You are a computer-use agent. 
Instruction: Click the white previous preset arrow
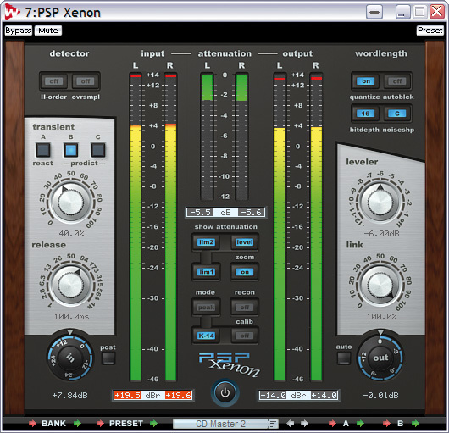pyautogui.click(x=290, y=424)
